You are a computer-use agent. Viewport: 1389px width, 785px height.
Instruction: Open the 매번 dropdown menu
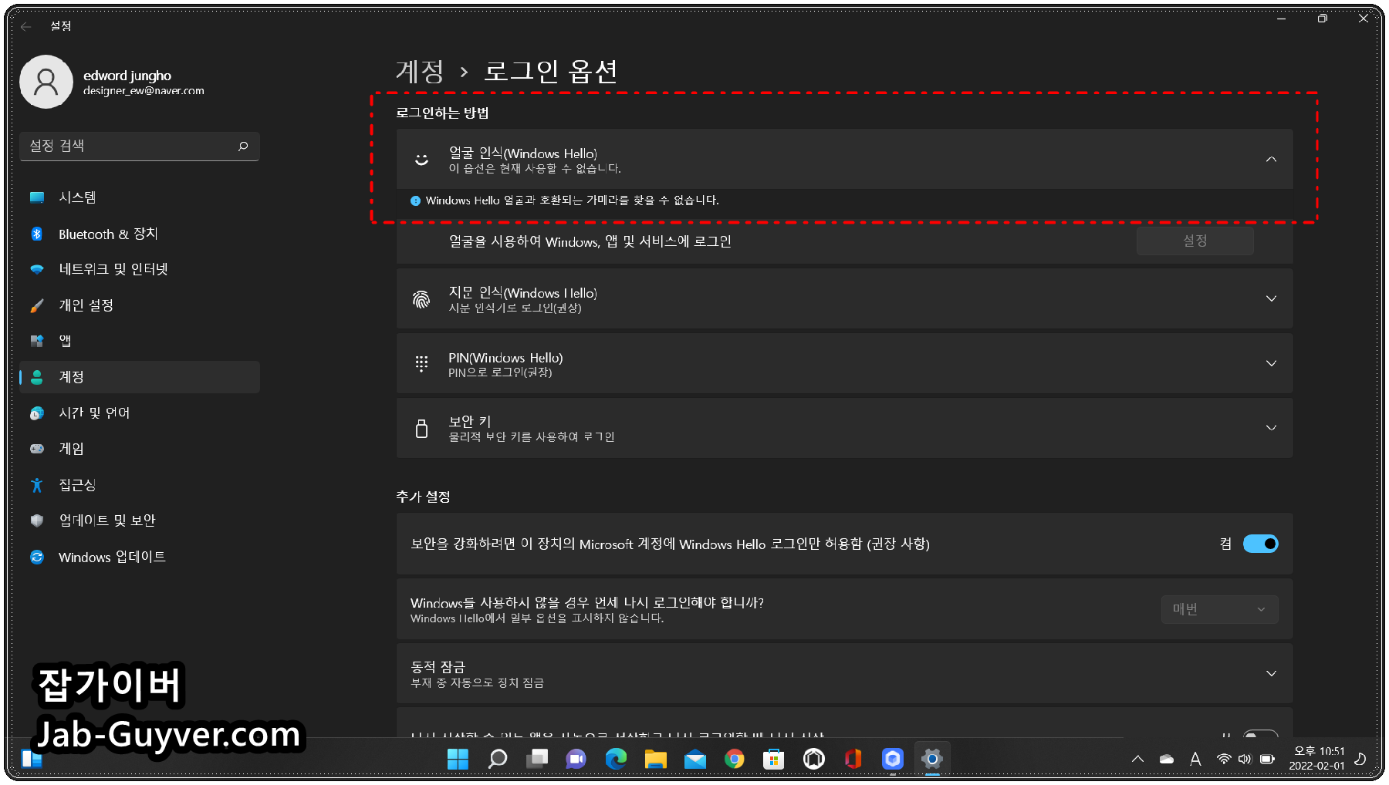(1218, 609)
